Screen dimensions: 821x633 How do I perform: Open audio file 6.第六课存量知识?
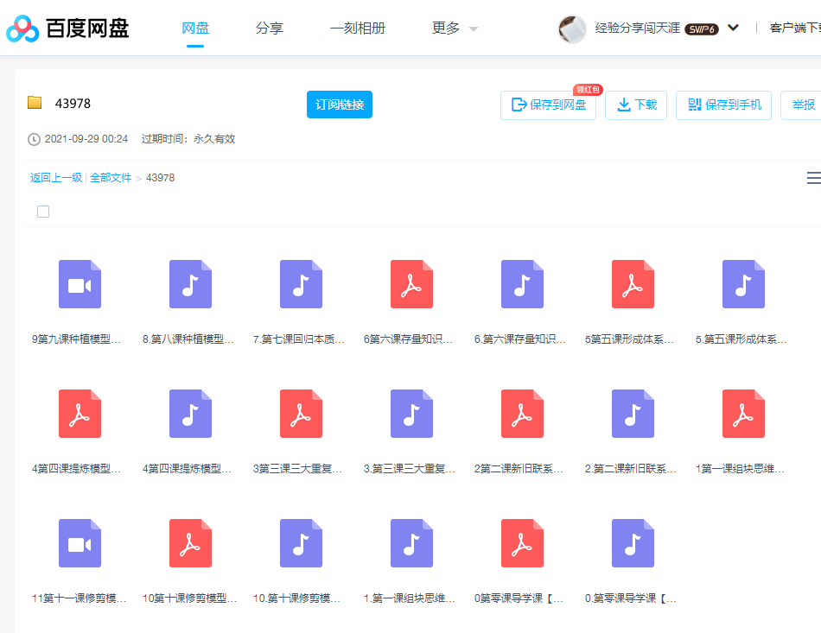click(x=522, y=284)
